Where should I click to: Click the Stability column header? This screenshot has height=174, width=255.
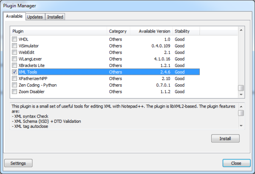182,31
